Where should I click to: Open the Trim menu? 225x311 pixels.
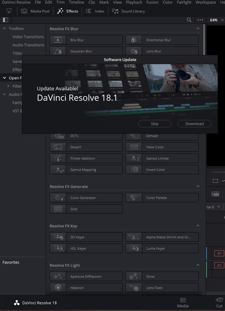pos(60,2)
